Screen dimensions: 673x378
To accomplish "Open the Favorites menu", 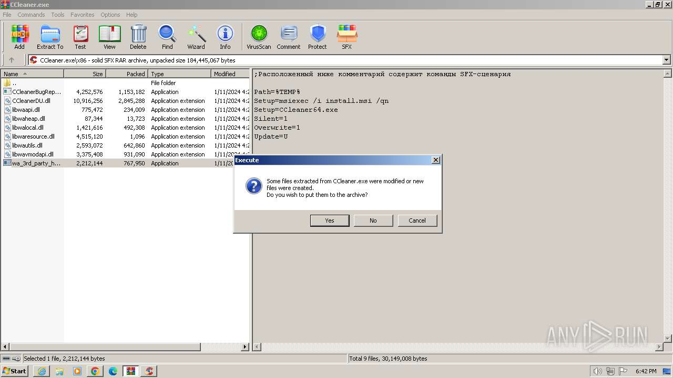I will click(83, 15).
